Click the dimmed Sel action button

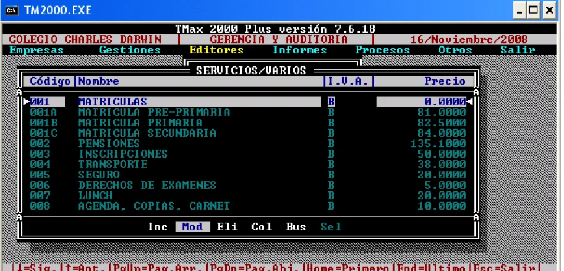331,226
